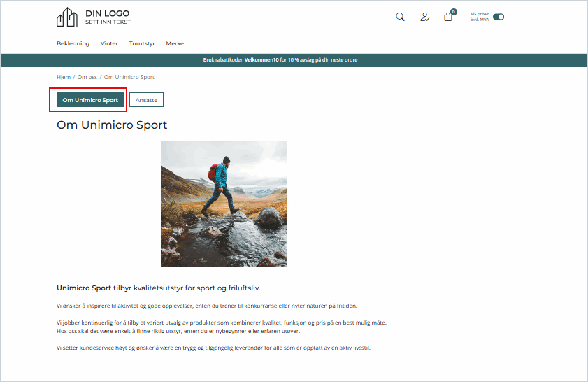
Task: Click the DIN LOGO header text
Action: 107,14
